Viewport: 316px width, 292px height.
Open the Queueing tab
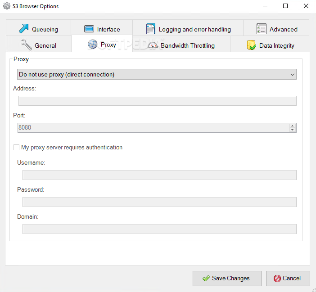[x=39, y=28]
